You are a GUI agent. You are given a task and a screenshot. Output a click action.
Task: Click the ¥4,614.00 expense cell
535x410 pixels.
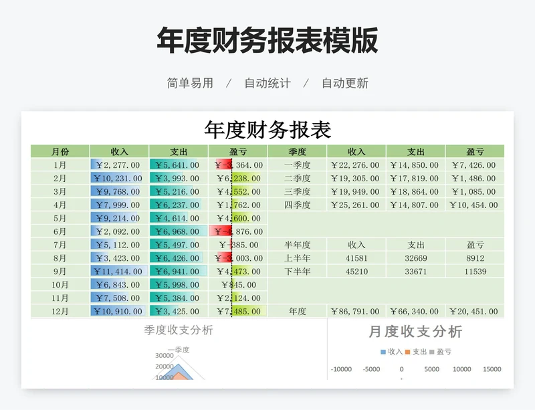pyautogui.click(x=179, y=218)
